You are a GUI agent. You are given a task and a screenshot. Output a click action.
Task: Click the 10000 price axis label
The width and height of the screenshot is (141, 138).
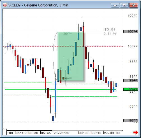133,46
